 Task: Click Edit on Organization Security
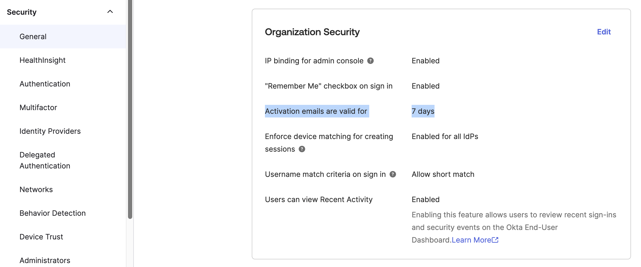point(604,32)
